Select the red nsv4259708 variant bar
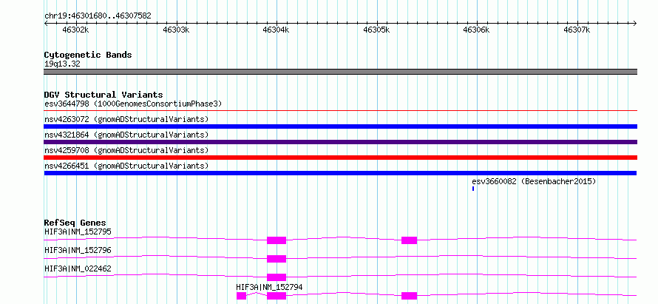The height and width of the screenshot is (304, 658). pos(340,158)
